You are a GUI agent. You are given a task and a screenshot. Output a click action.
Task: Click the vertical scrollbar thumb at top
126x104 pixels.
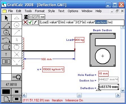click(x=123, y=27)
